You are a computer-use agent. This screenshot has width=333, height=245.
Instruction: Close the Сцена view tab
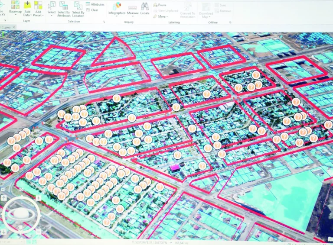13,28
